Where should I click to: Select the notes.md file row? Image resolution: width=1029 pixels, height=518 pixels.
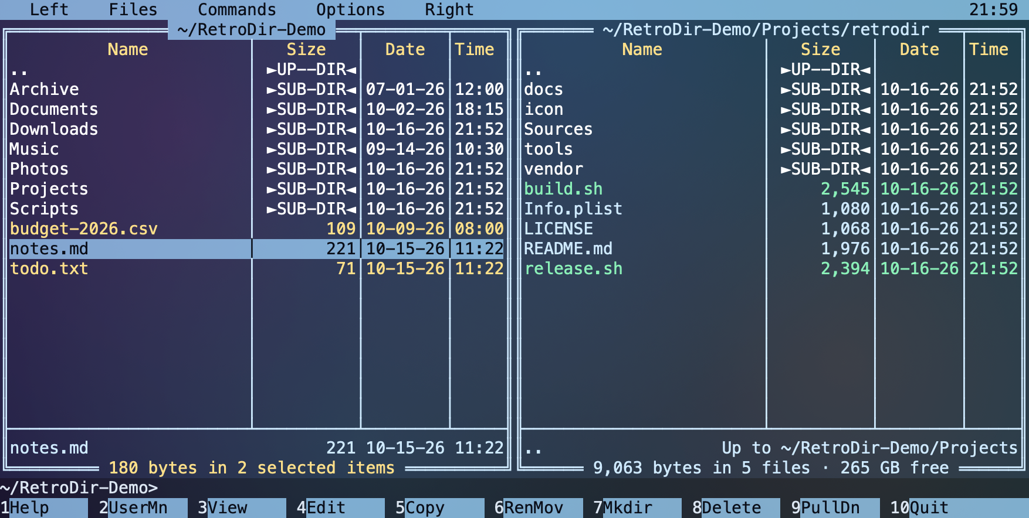coord(257,248)
